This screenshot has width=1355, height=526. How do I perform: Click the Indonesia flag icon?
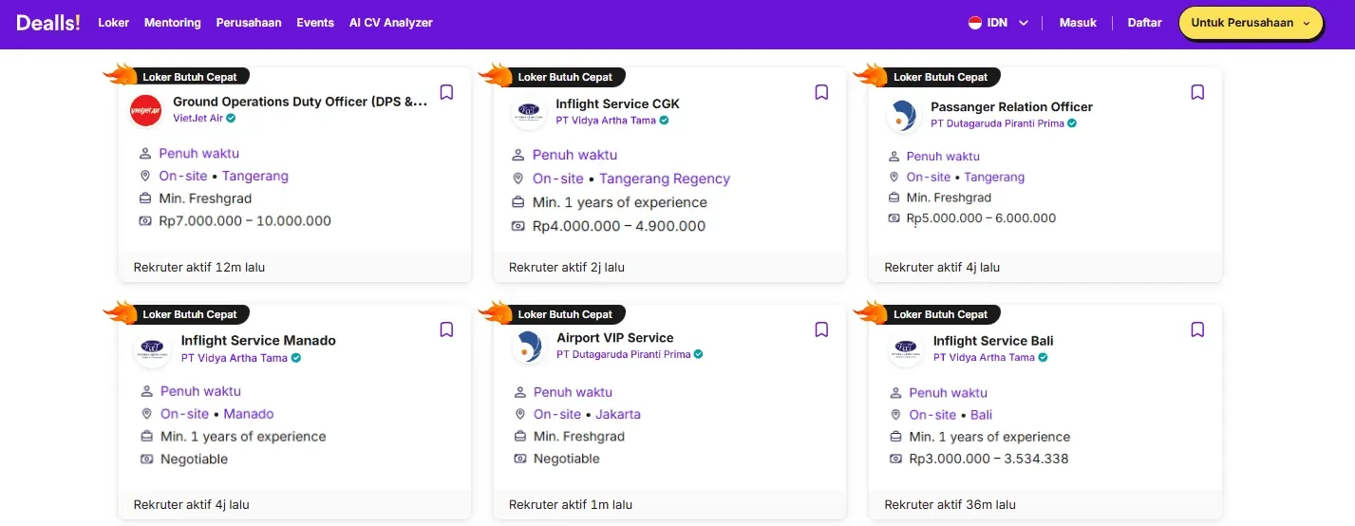pyautogui.click(x=975, y=23)
